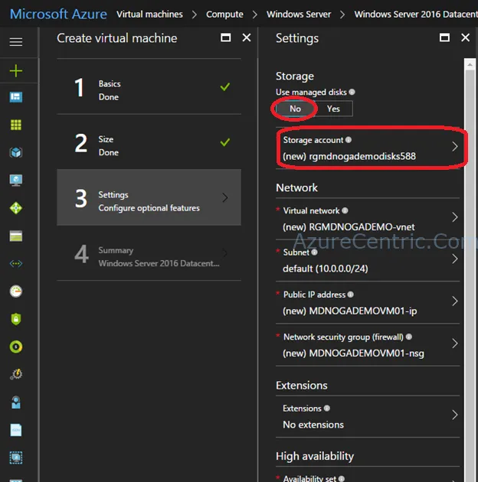
Task: Expand the Network security group chevron
Action: point(455,343)
